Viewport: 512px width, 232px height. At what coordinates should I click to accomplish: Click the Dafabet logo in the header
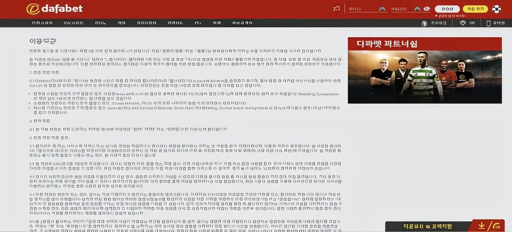pos(54,9)
